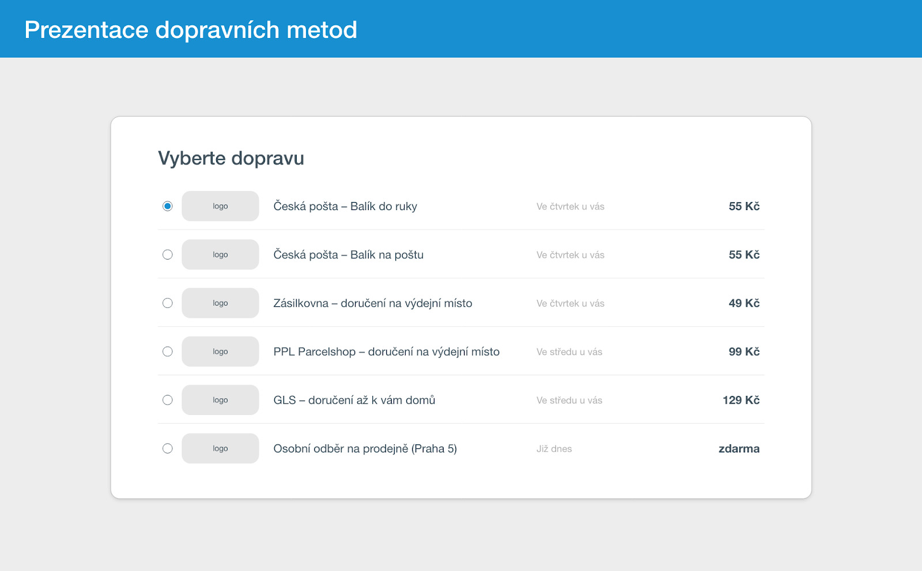Click the logo placeholder for Balík do ruky
922x571 pixels.
pyautogui.click(x=220, y=206)
